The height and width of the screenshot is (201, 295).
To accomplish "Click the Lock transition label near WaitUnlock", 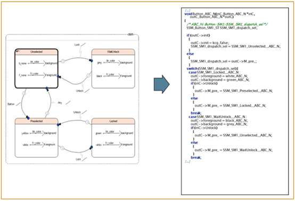I will tap(77, 45).
